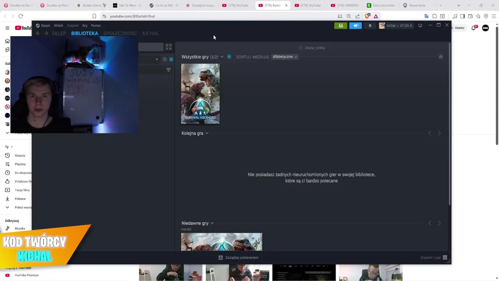Image resolution: width=499 pixels, height=281 pixels.
Task: Open Steam notifications bell
Action: tap(370, 25)
